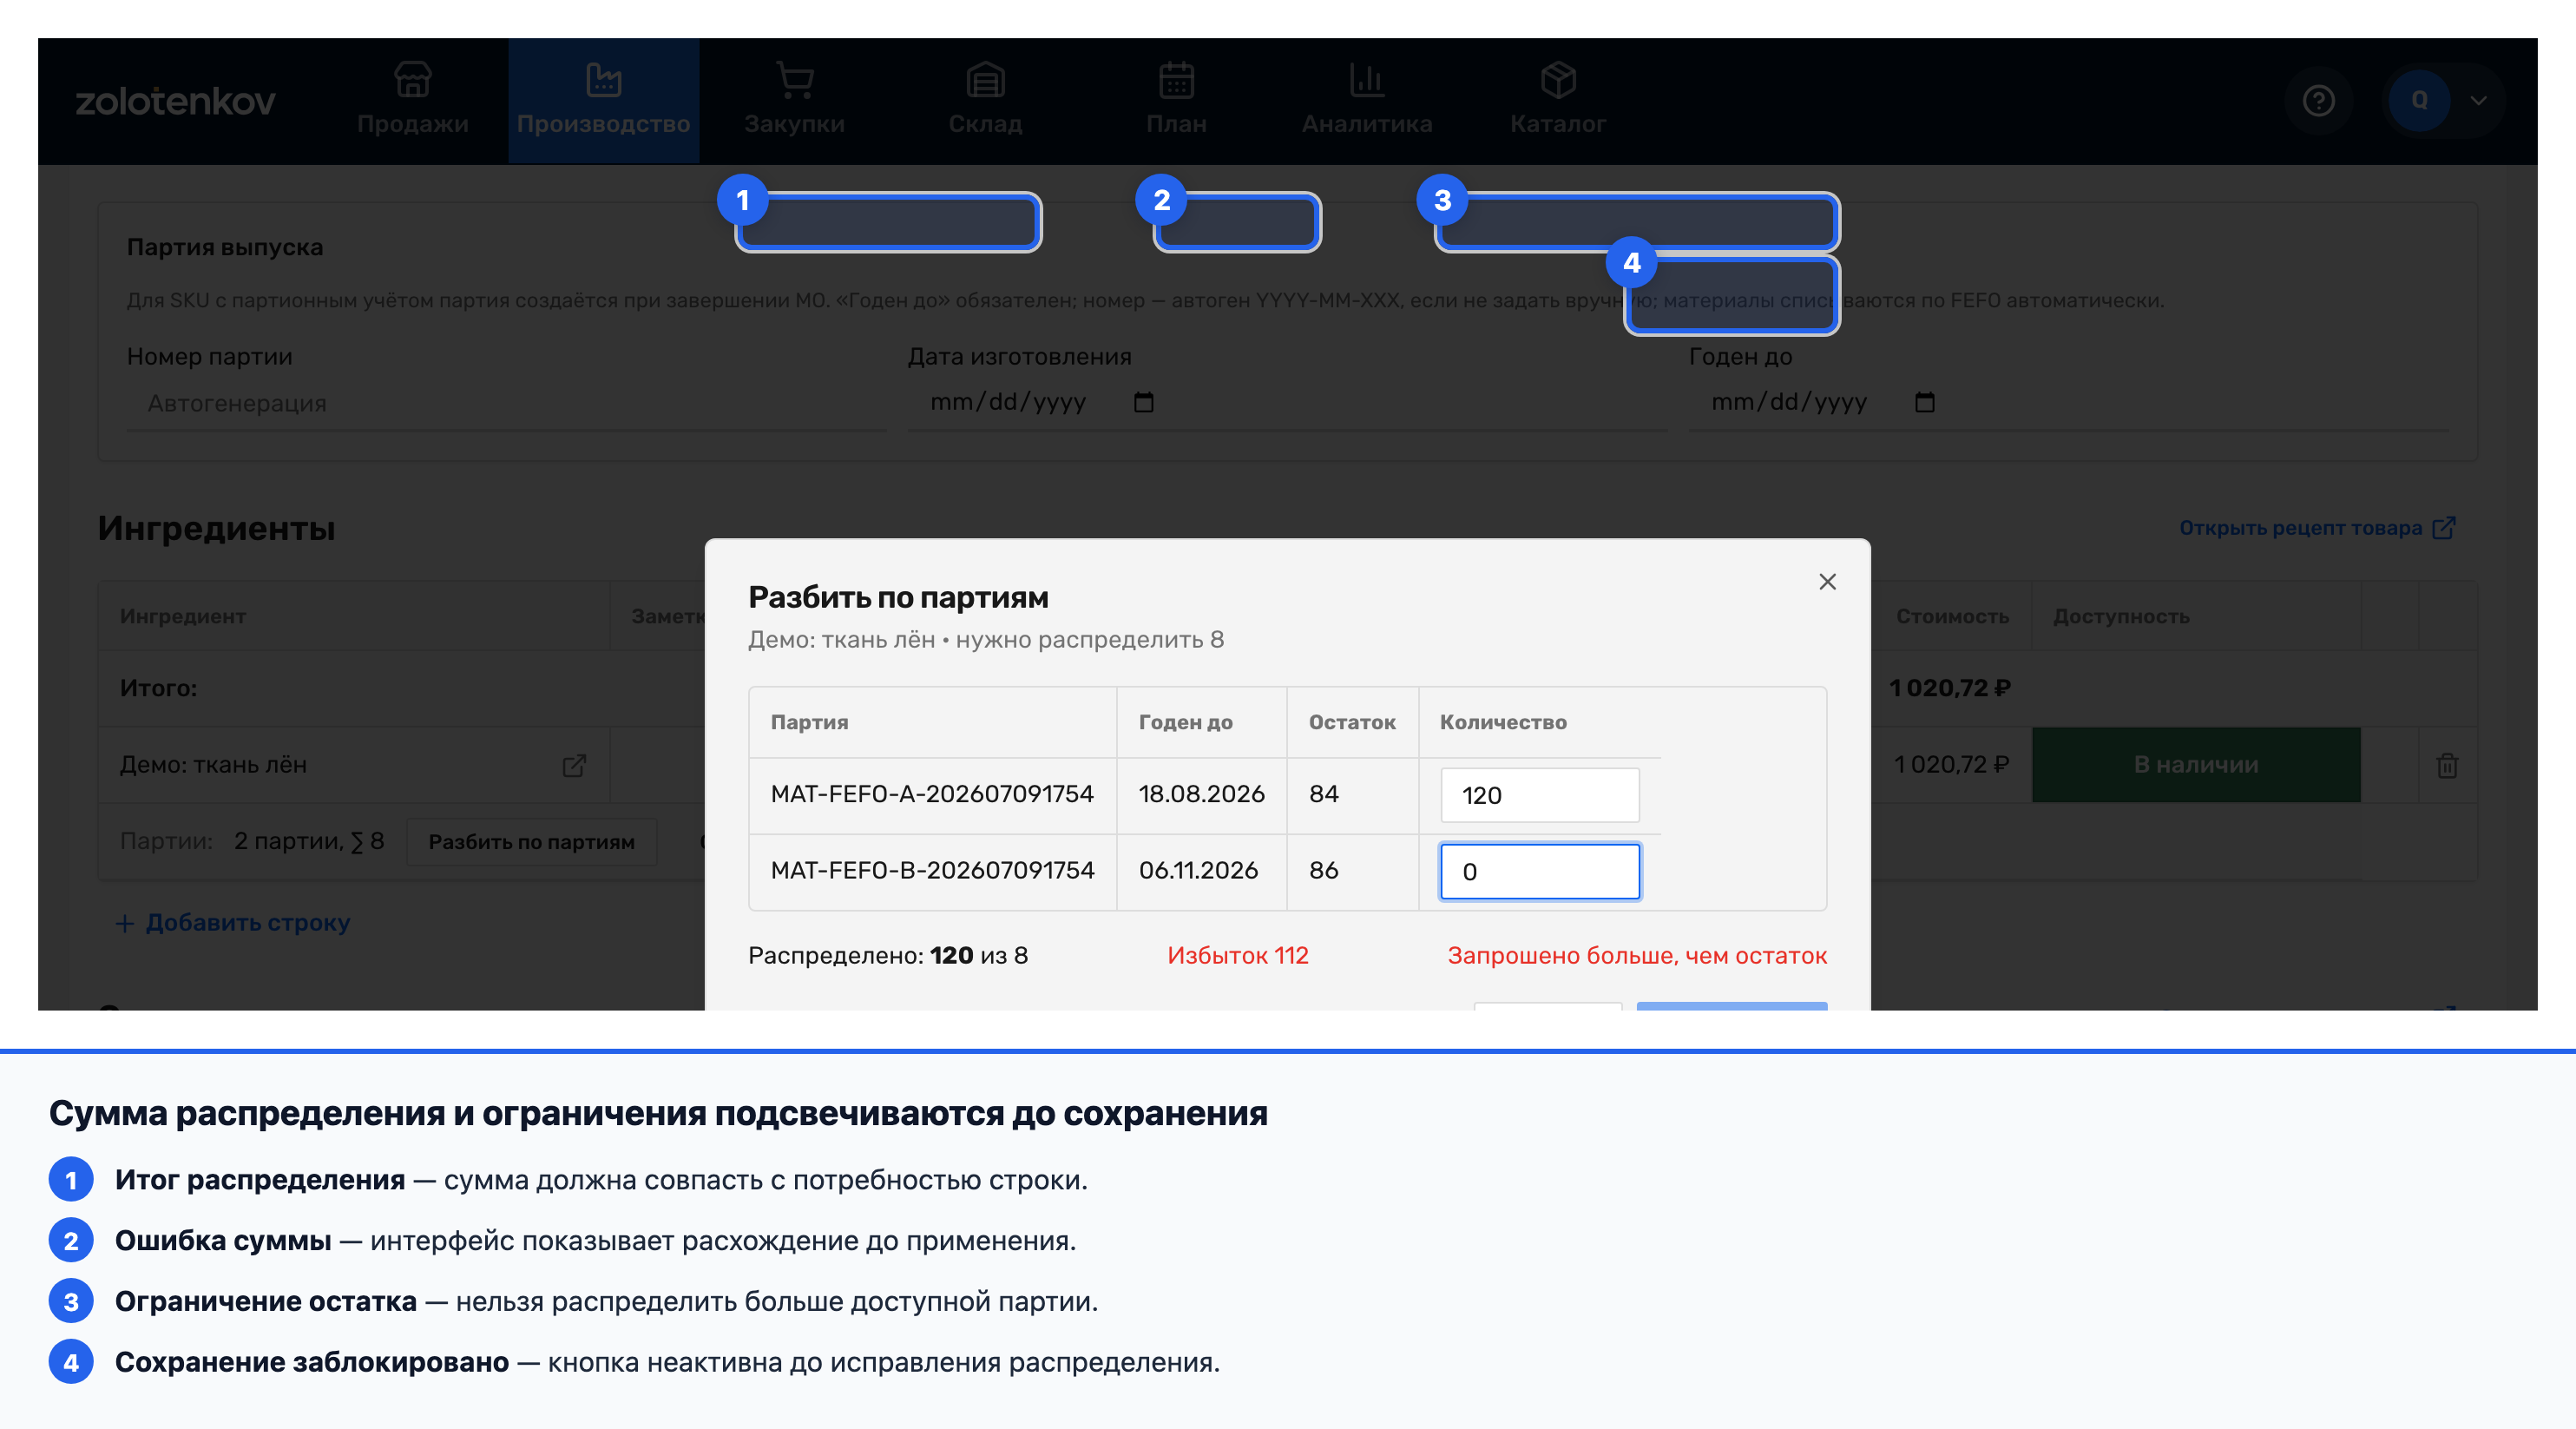Open Демо: ткань лён external link icon

[574, 765]
